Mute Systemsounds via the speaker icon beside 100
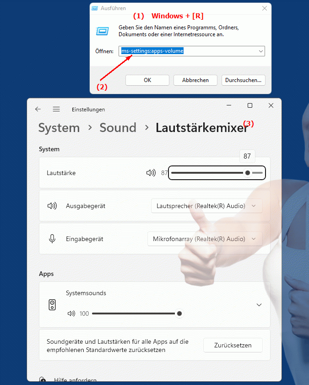The image size is (309, 385). [x=71, y=313]
